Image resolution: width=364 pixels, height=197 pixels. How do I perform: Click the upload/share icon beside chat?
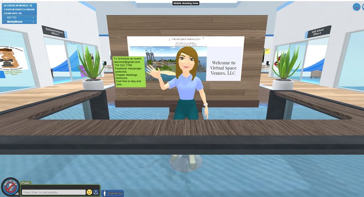pyautogui.click(x=96, y=192)
